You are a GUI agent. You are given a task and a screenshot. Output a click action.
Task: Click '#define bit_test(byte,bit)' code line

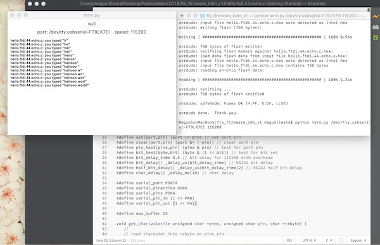pos(197,153)
